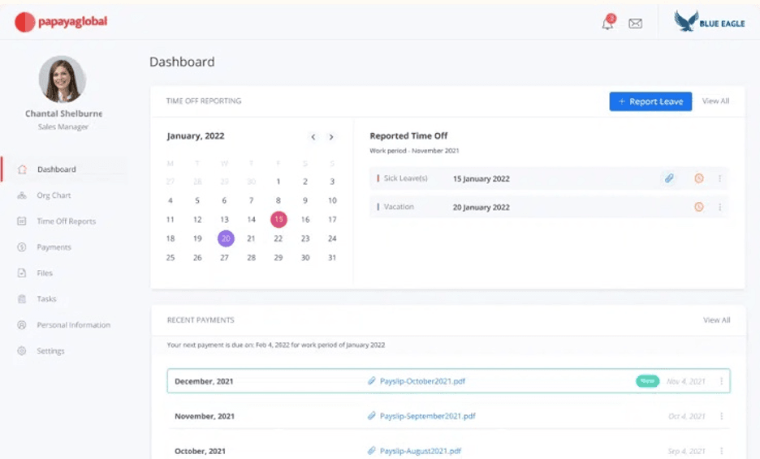Click the papayaglobal logo
Screen dimensions: 760x459
[61, 22]
